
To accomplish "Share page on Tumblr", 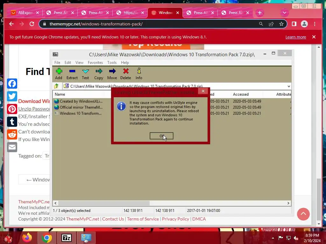I will pyautogui.click(x=12, y=122).
